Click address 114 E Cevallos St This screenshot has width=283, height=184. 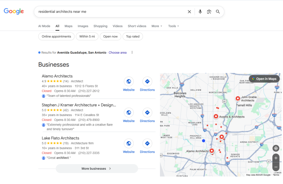coord(87,115)
